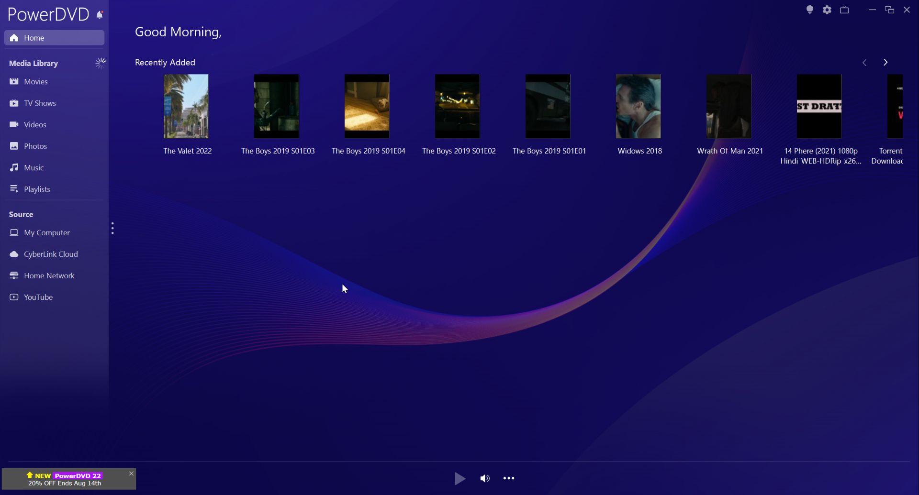Minimize the PowerDVD window
The width and height of the screenshot is (919, 495).
click(872, 10)
